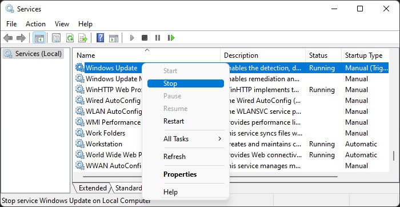Viewport: 400px width, 207px height.
Task: Select the Work Folders service
Action: click(105, 133)
